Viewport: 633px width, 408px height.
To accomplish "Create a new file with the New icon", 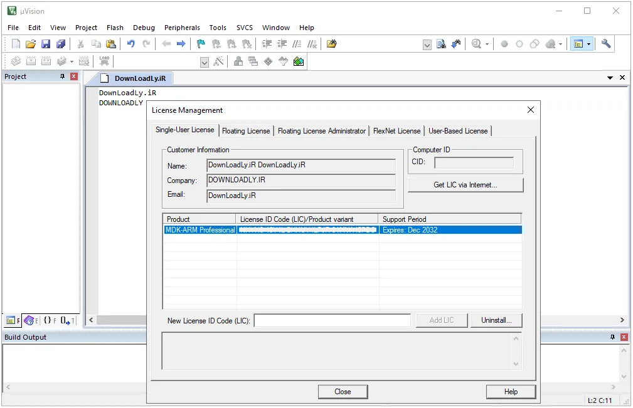I will (16, 44).
